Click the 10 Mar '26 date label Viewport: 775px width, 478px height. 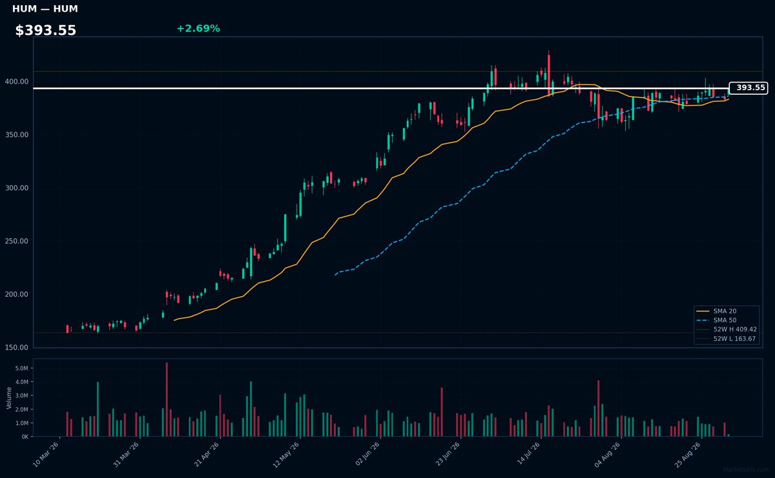(46, 453)
